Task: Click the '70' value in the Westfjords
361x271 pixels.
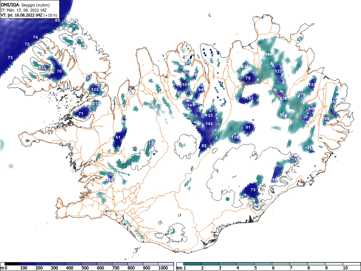Action: (59, 71)
